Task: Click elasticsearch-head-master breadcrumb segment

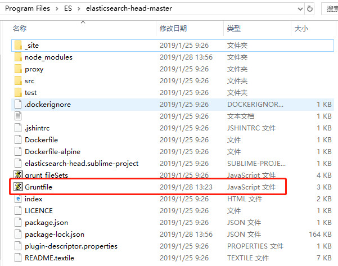Action: click(129, 8)
